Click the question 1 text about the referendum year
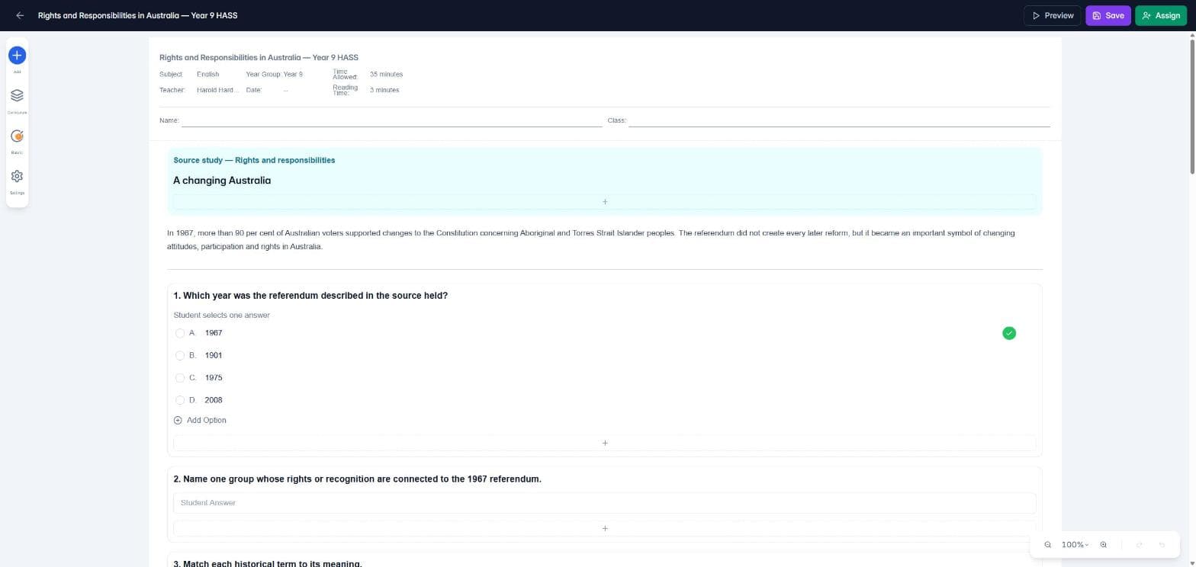Image resolution: width=1196 pixels, height=567 pixels. (x=310, y=296)
